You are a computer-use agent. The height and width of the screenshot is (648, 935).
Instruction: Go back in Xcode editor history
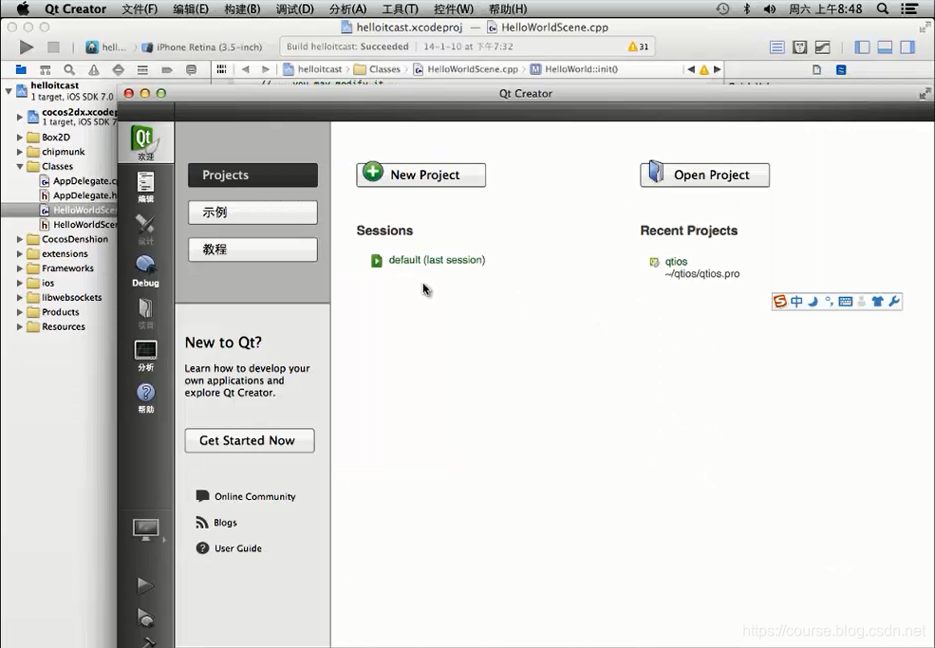click(246, 69)
